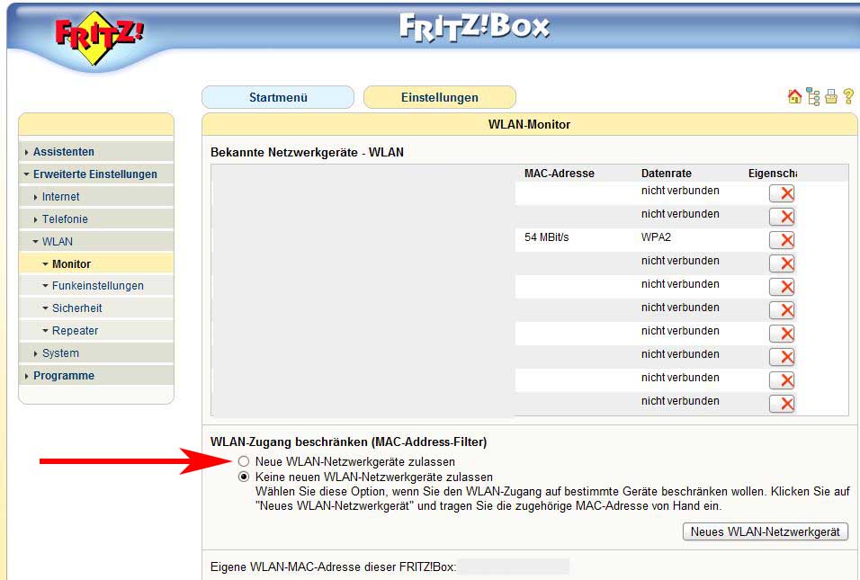This screenshot has width=860, height=580.
Task: Switch to the Einstellungen tab
Action: [x=440, y=98]
